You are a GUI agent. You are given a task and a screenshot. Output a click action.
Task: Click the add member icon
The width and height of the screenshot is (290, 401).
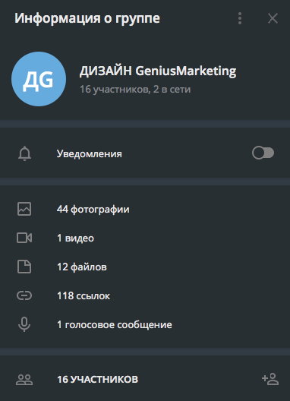[270, 379]
